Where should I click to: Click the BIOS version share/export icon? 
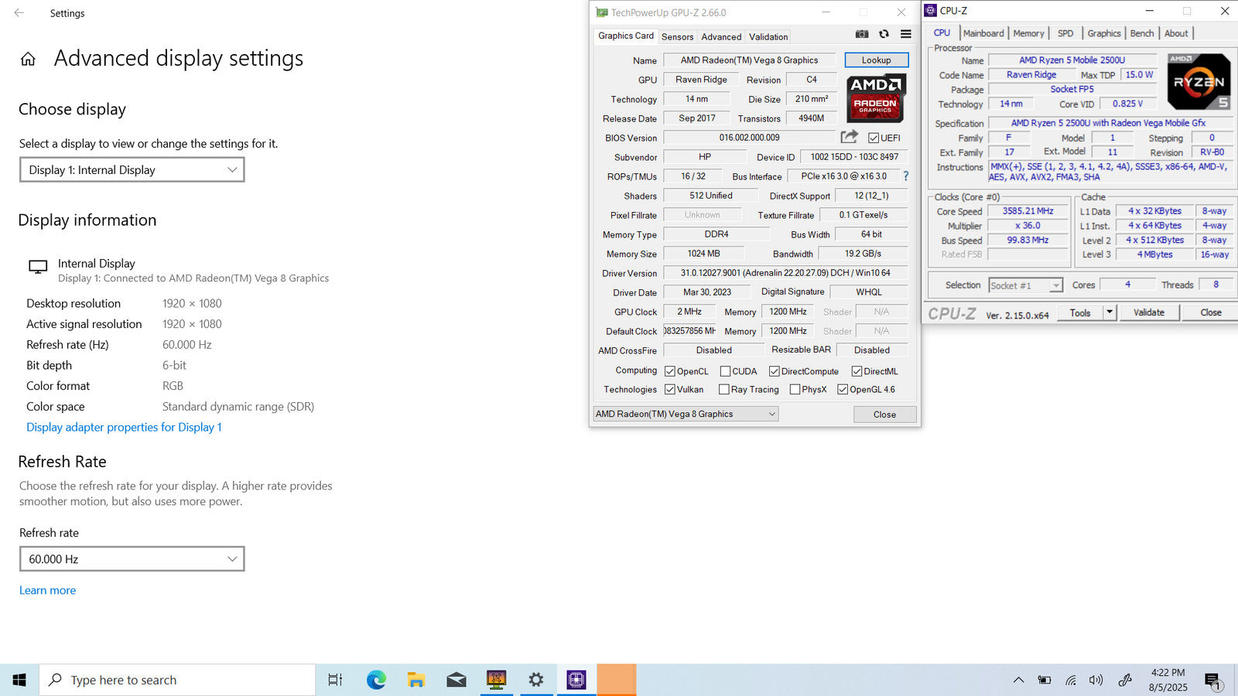click(x=849, y=137)
